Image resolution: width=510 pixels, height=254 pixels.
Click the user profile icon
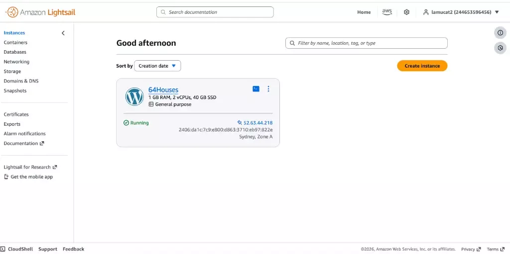(426, 12)
